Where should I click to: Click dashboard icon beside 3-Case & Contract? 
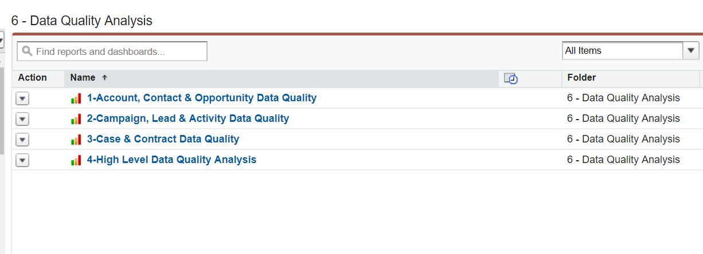76,140
